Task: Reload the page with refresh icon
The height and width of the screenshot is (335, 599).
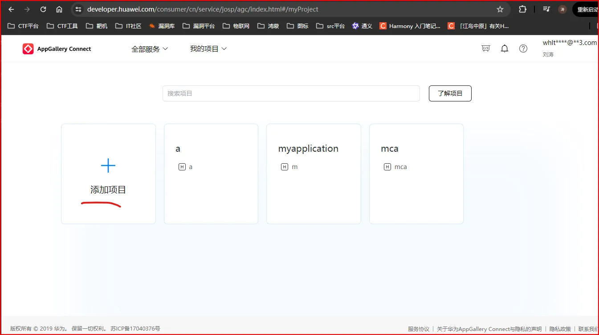Action: click(x=43, y=9)
